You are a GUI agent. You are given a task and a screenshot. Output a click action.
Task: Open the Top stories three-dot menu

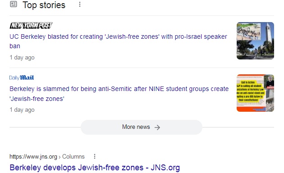coord(80,5)
